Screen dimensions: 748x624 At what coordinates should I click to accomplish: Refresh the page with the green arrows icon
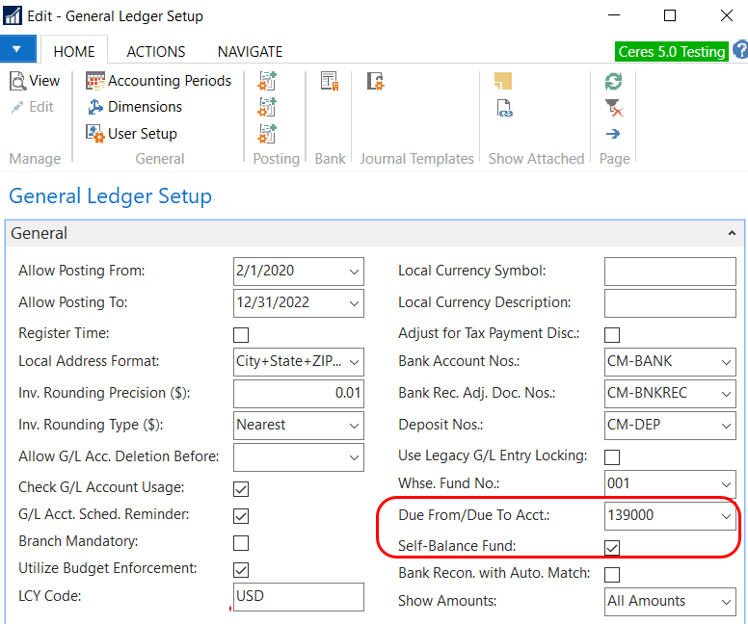coord(613,81)
